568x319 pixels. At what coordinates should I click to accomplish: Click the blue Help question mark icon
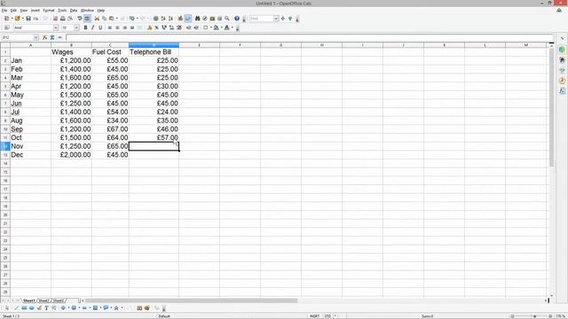click(x=237, y=19)
